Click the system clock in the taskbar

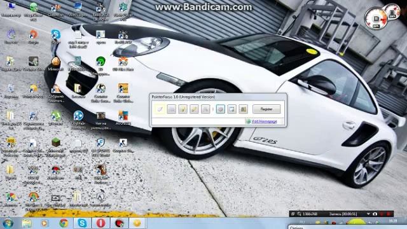point(393,221)
